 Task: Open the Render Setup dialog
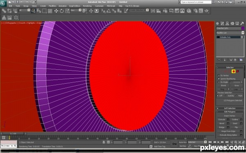[195, 11]
